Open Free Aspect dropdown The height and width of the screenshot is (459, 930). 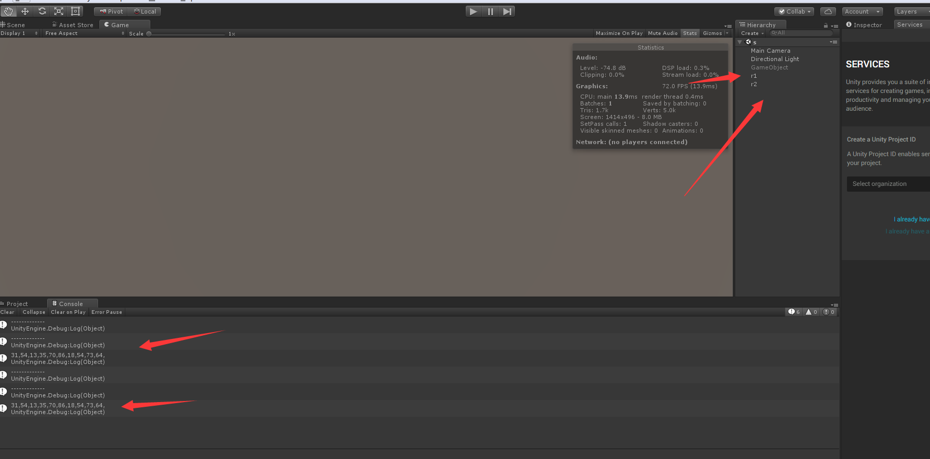pyautogui.click(x=85, y=33)
